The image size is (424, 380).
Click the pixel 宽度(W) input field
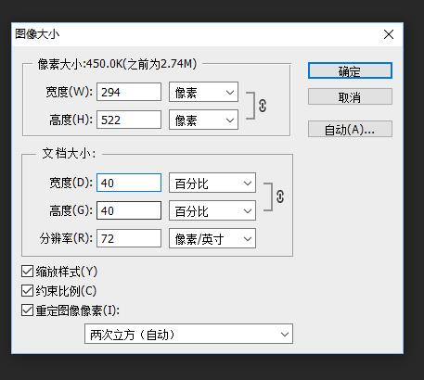(129, 92)
